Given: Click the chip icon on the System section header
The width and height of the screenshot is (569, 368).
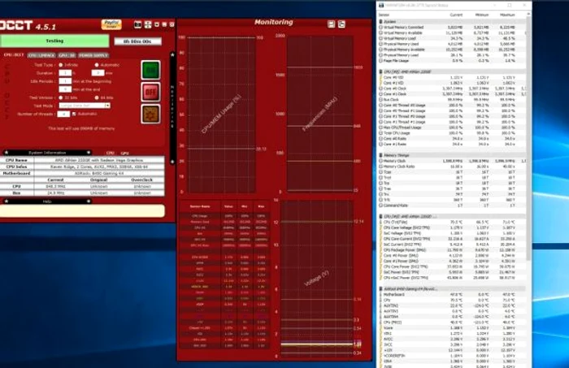Looking at the screenshot, I should coord(380,22).
